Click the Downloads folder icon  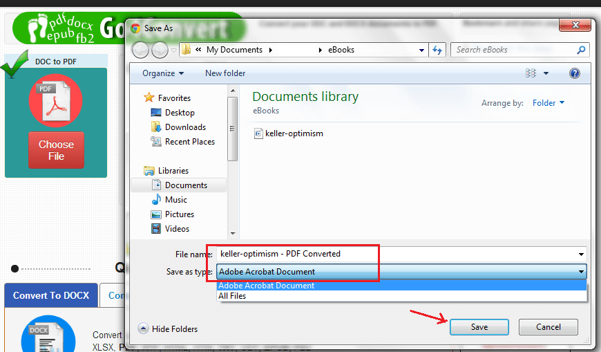pos(156,127)
